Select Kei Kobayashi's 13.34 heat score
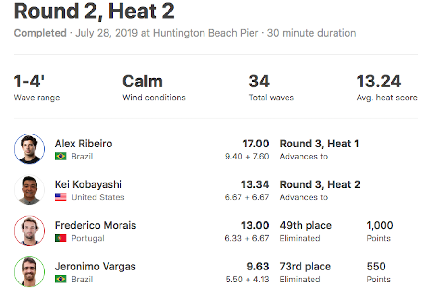Image resolution: width=432 pixels, height=293 pixels. (x=255, y=184)
